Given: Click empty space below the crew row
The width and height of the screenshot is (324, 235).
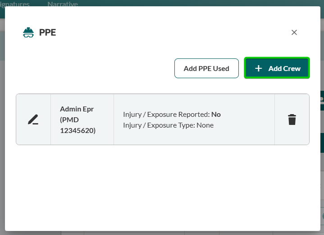Looking at the screenshot, I should [x=162, y=184].
